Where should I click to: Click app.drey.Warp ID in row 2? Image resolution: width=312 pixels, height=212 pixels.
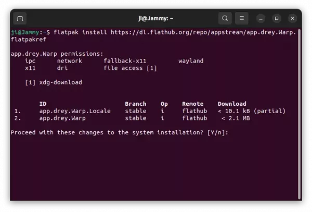click(x=62, y=118)
